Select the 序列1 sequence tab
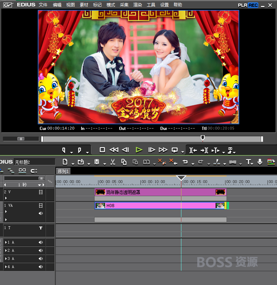Screen dimensions: 277x285 point(63,171)
